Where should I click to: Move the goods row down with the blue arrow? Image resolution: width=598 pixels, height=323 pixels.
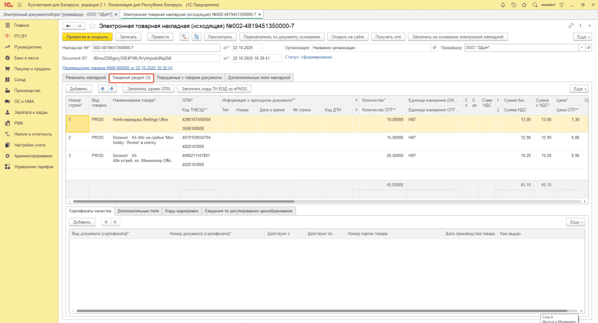click(112, 89)
